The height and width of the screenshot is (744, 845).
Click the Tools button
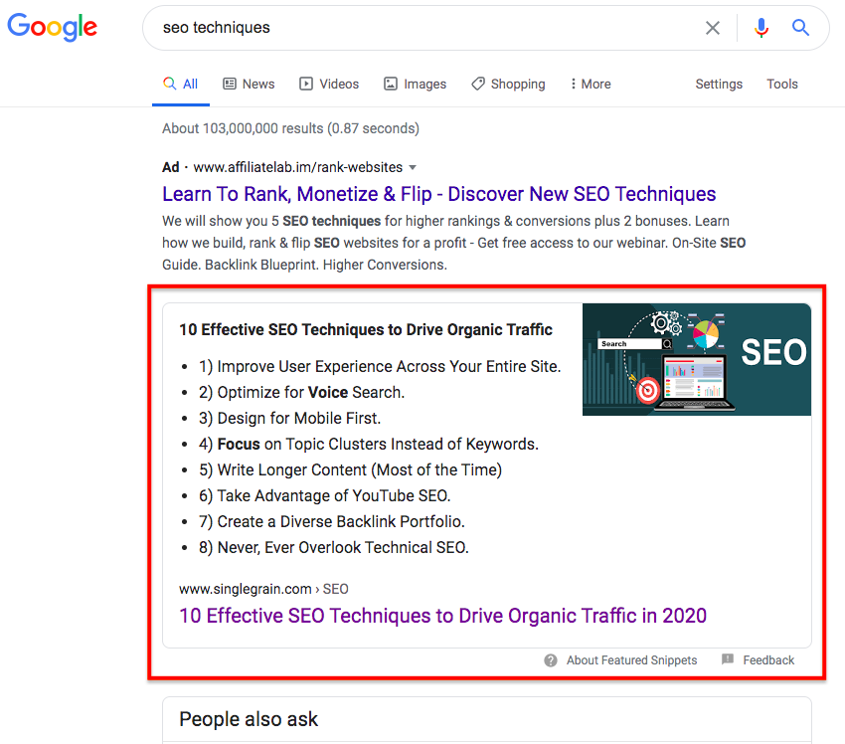782,84
